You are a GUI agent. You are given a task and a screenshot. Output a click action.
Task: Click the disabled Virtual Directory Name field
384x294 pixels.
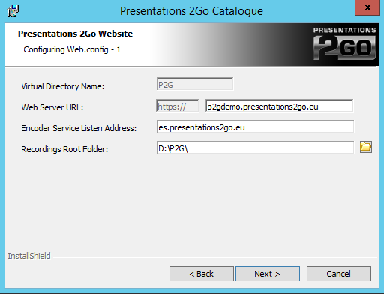[x=195, y=84]
